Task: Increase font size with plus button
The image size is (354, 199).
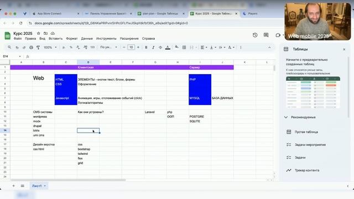Action: [x=138, y=48]
